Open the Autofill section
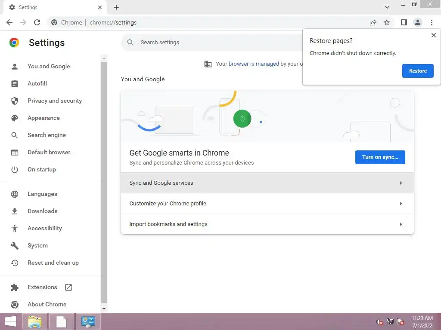Screen dimensions: 441x330 pyautogui.click(x=37, y=84)
